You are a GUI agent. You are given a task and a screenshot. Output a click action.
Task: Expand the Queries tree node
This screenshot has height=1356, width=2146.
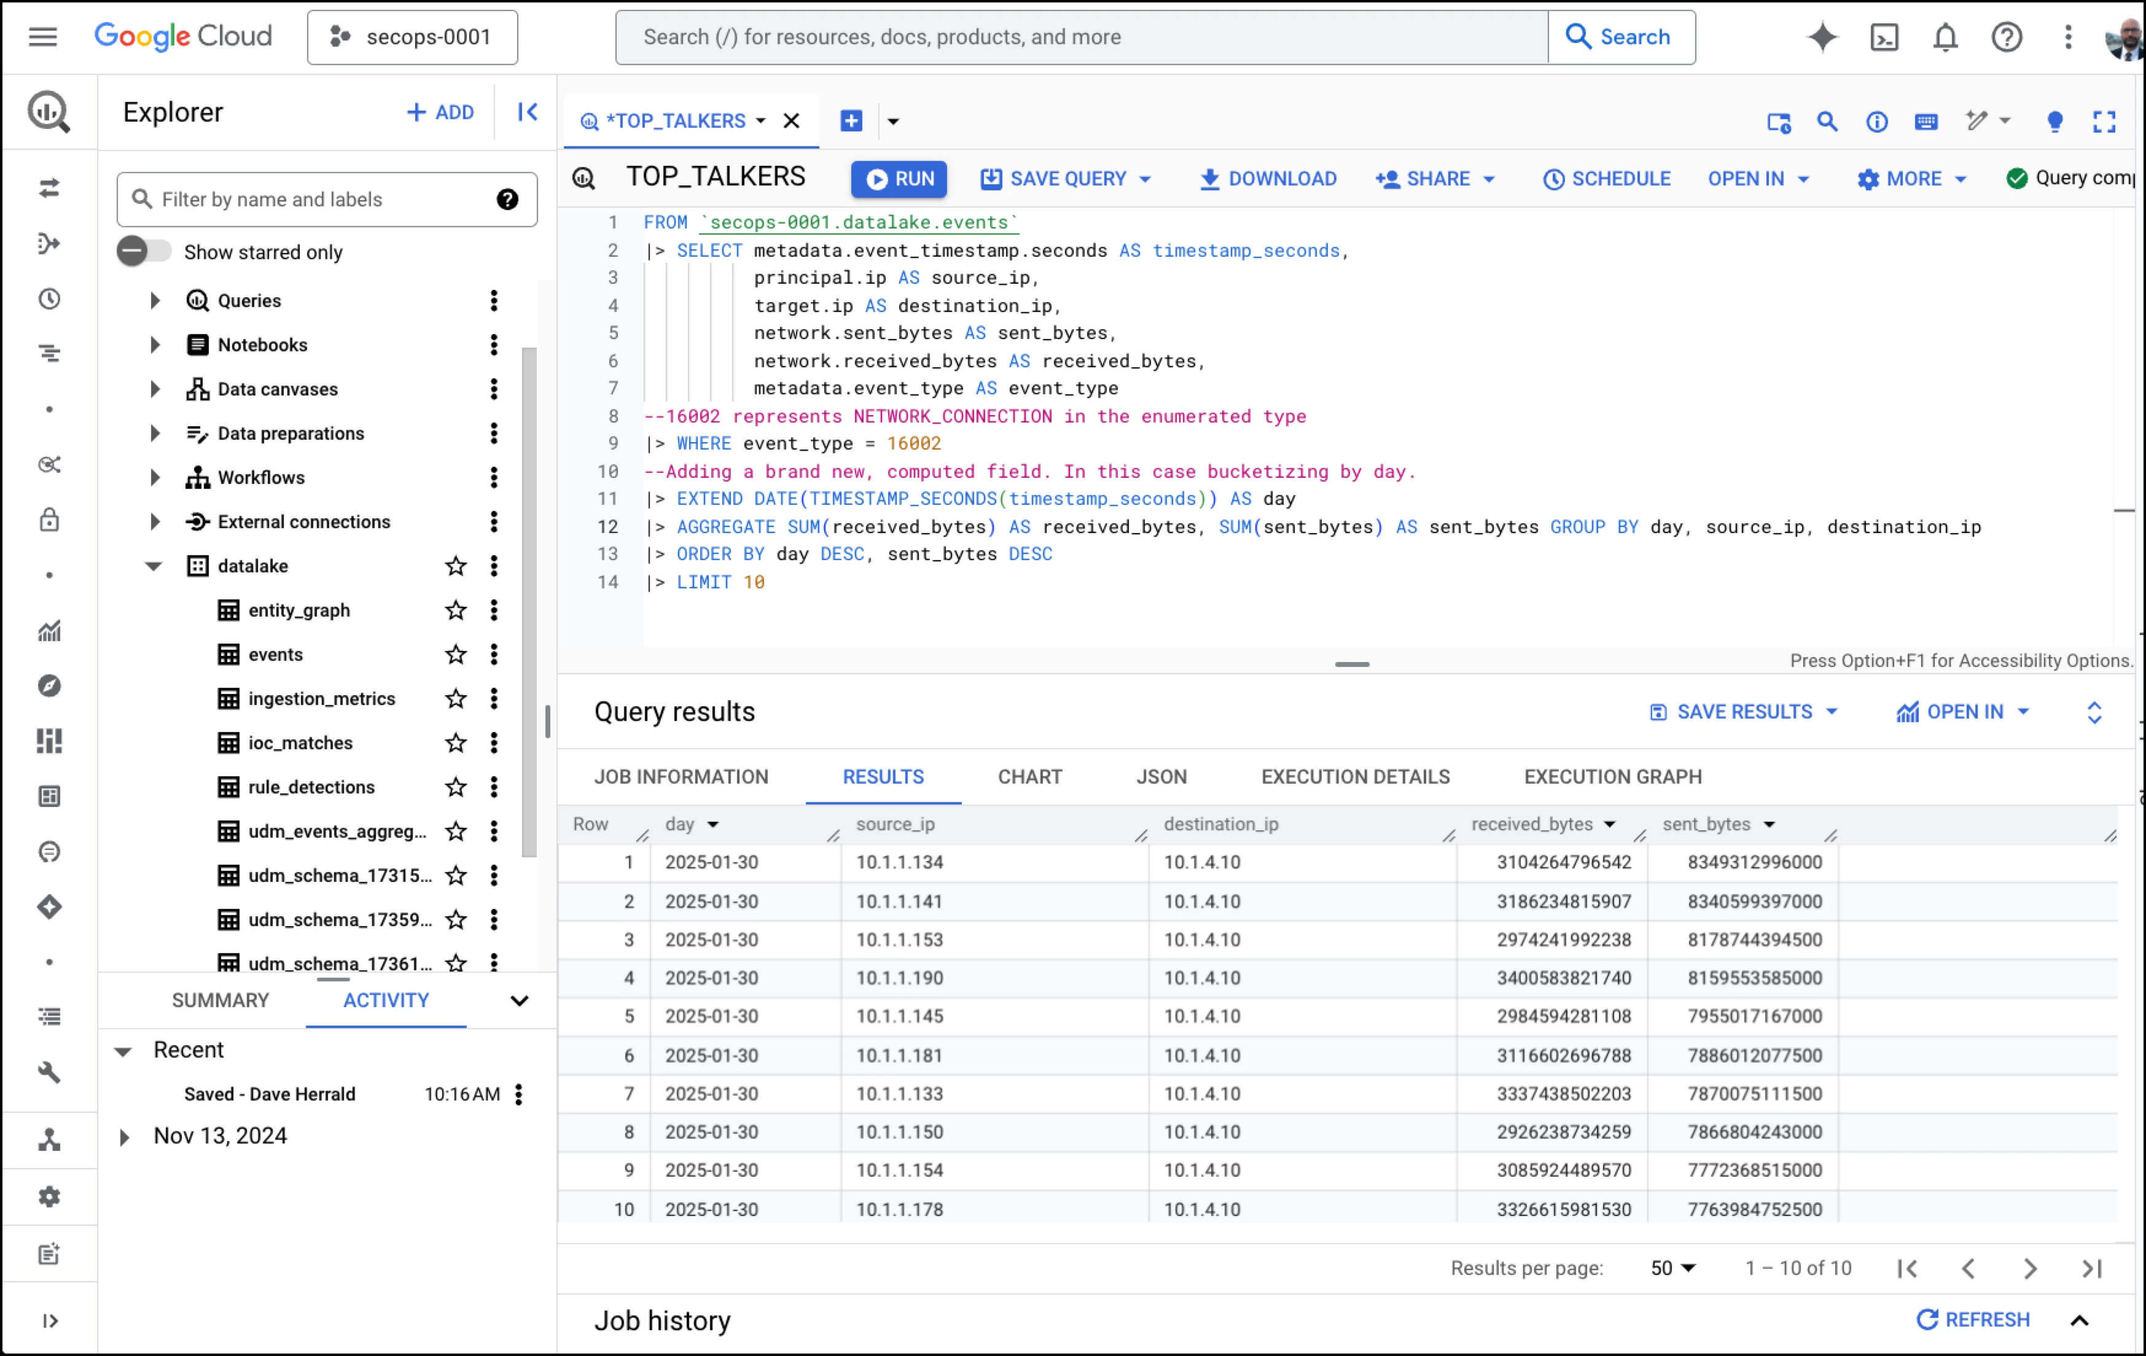(x=154, y=300)
